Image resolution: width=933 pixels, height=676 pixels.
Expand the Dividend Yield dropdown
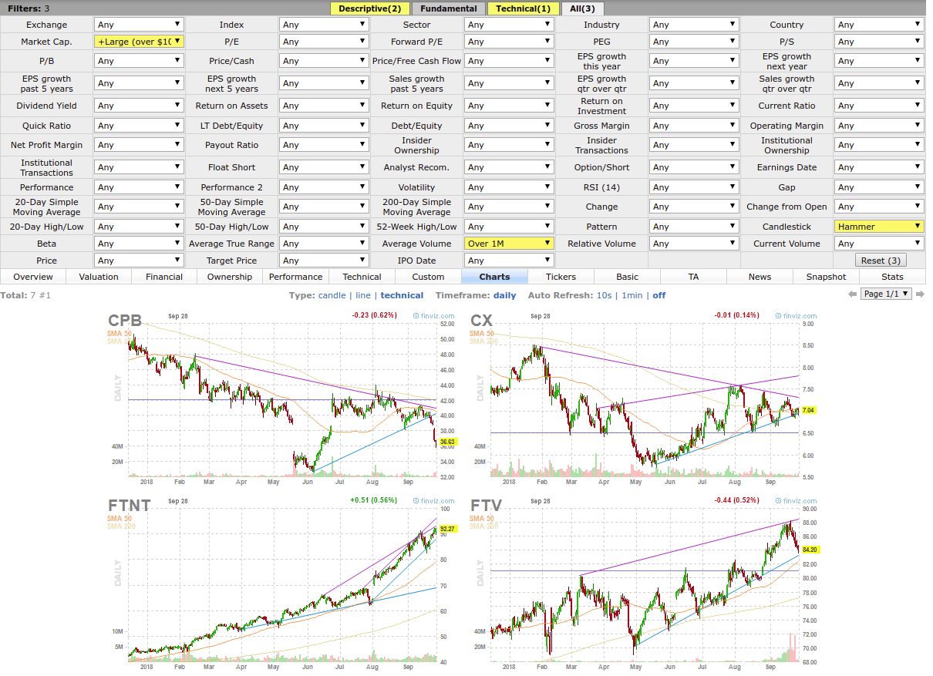coord(139,106)
